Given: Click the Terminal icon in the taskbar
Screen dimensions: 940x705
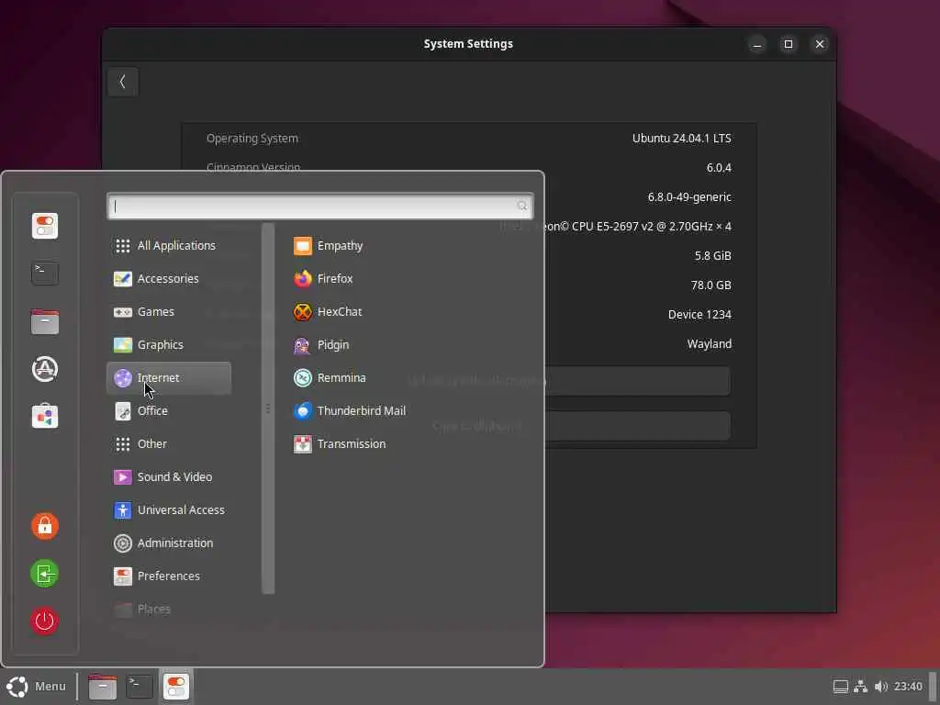Looking at the screenshot, I should (140, 687).
